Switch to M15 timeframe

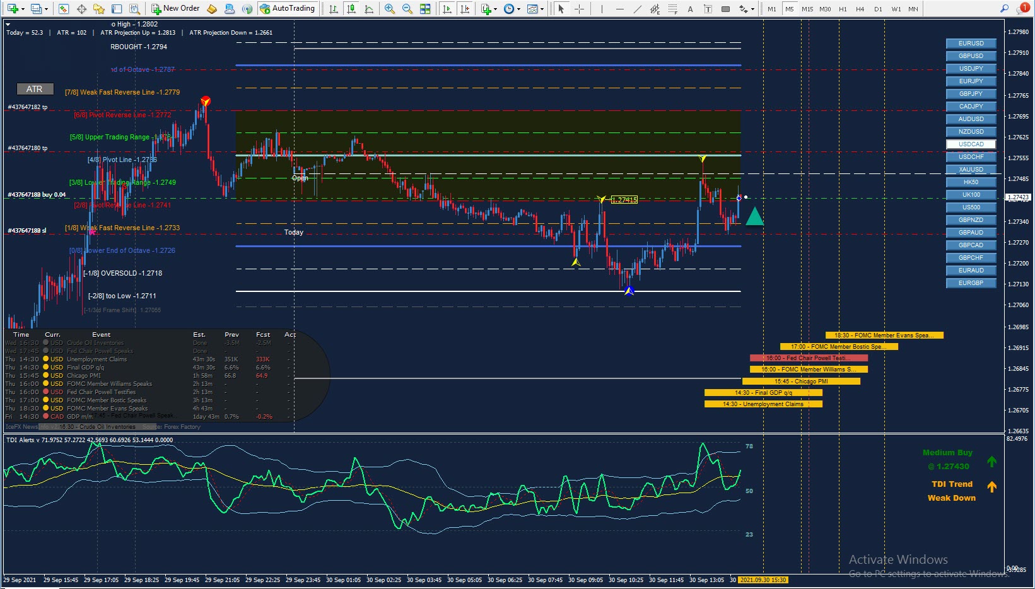(807, 9)
